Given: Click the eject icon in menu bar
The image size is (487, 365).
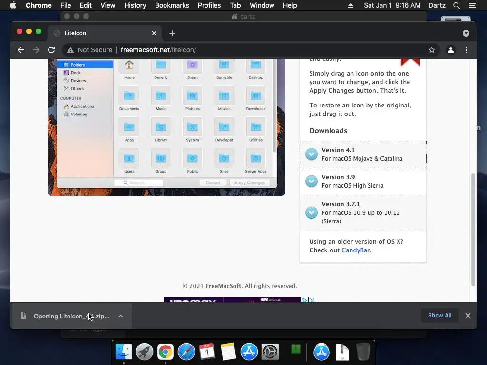Looking at the screenshot, I should point(351,5).
